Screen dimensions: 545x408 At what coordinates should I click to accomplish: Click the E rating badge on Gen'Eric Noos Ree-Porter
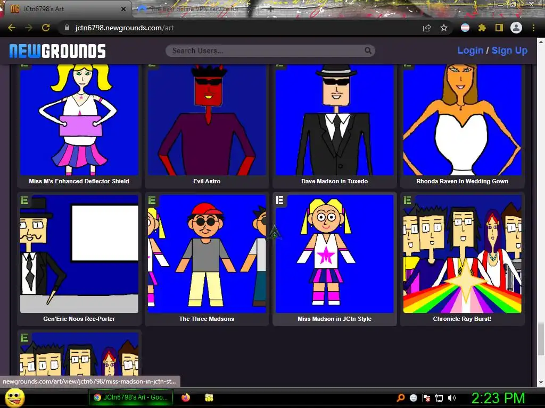24,200
